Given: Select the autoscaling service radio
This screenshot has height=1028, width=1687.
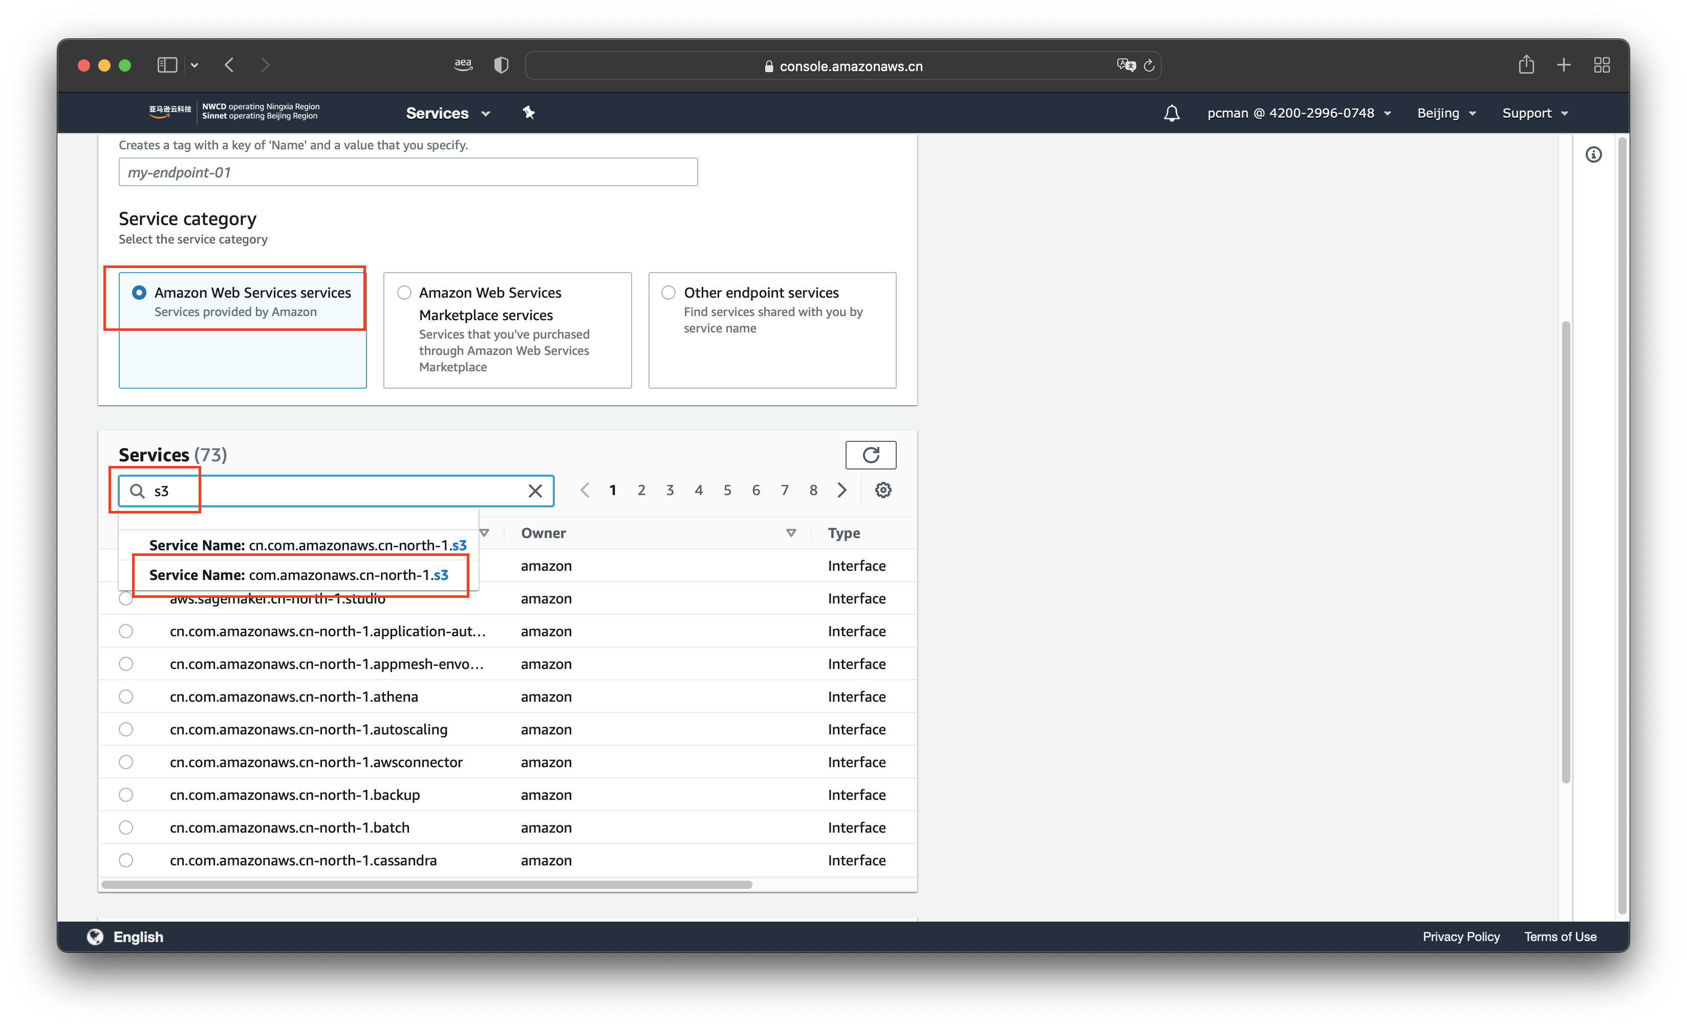Looking at the screenshot, I should click(126, 729).
